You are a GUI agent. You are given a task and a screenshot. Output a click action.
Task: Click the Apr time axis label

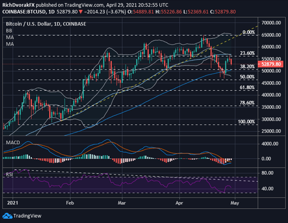(x=179, y=203)
